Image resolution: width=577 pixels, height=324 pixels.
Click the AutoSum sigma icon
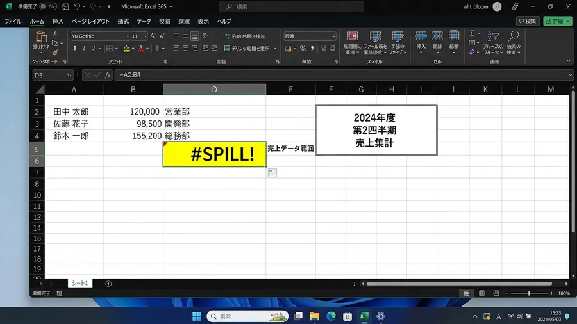pyautogui.click(x=472, y=33)
